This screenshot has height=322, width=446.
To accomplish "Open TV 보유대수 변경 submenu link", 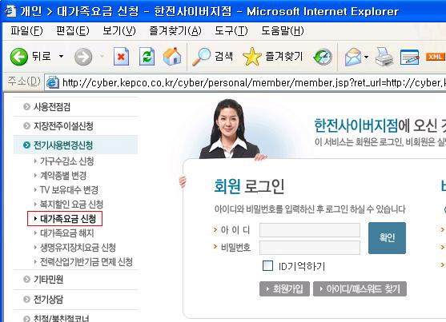I will (69, 189).
